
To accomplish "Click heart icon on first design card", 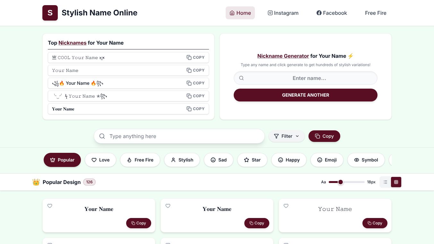I will coord(50,206).
